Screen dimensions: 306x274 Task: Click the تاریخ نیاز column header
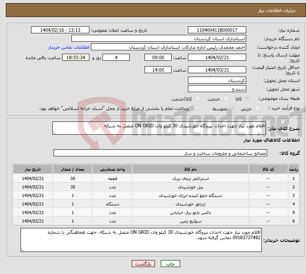pos(33,169)
